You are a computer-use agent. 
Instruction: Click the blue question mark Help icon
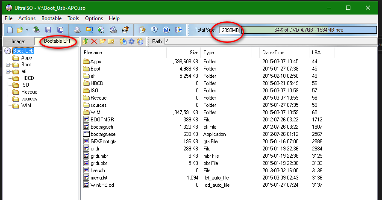(166, 30)
